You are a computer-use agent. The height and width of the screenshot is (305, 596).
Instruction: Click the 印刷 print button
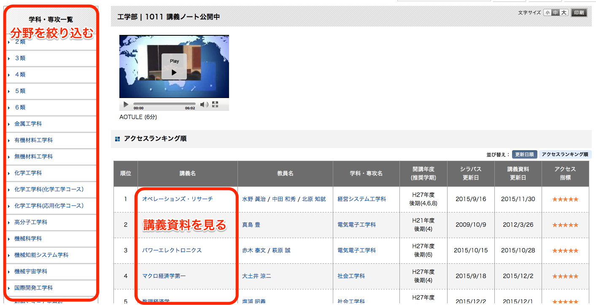point(579,13)
